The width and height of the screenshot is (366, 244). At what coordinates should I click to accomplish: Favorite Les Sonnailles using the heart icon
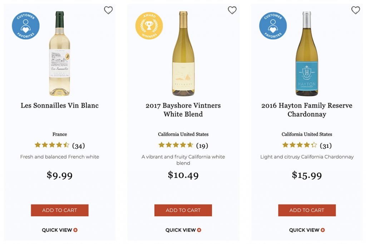coord(108,10)
